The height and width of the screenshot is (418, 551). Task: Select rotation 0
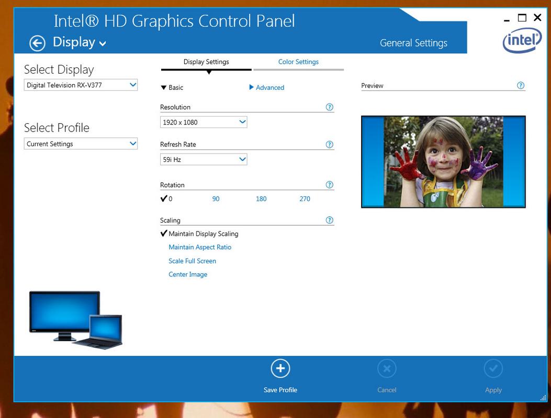coord(166,199)
